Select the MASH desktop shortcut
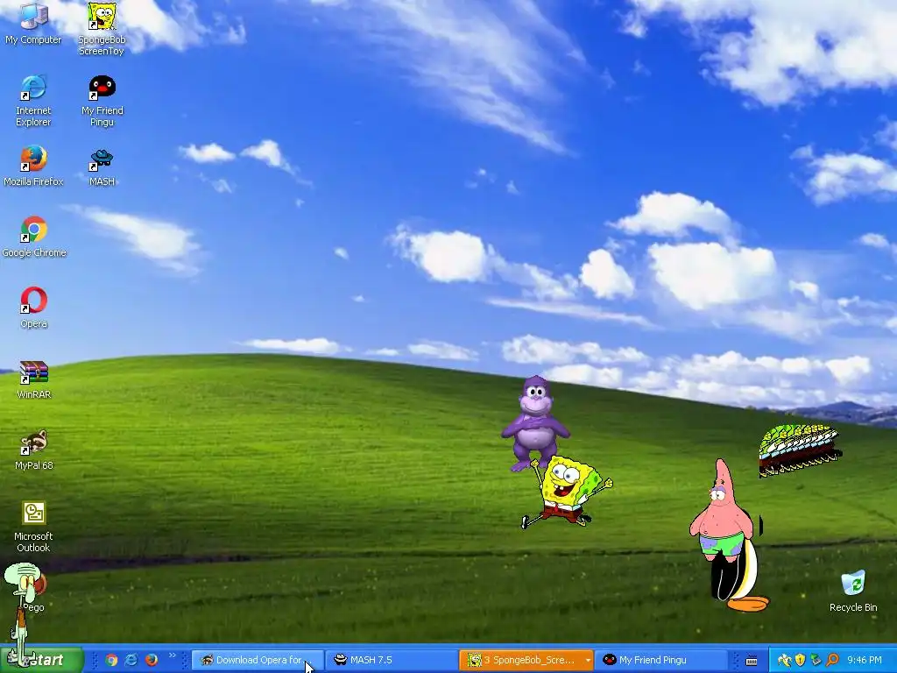This screenshot has width=897, height=673. (x=102, y=166)
